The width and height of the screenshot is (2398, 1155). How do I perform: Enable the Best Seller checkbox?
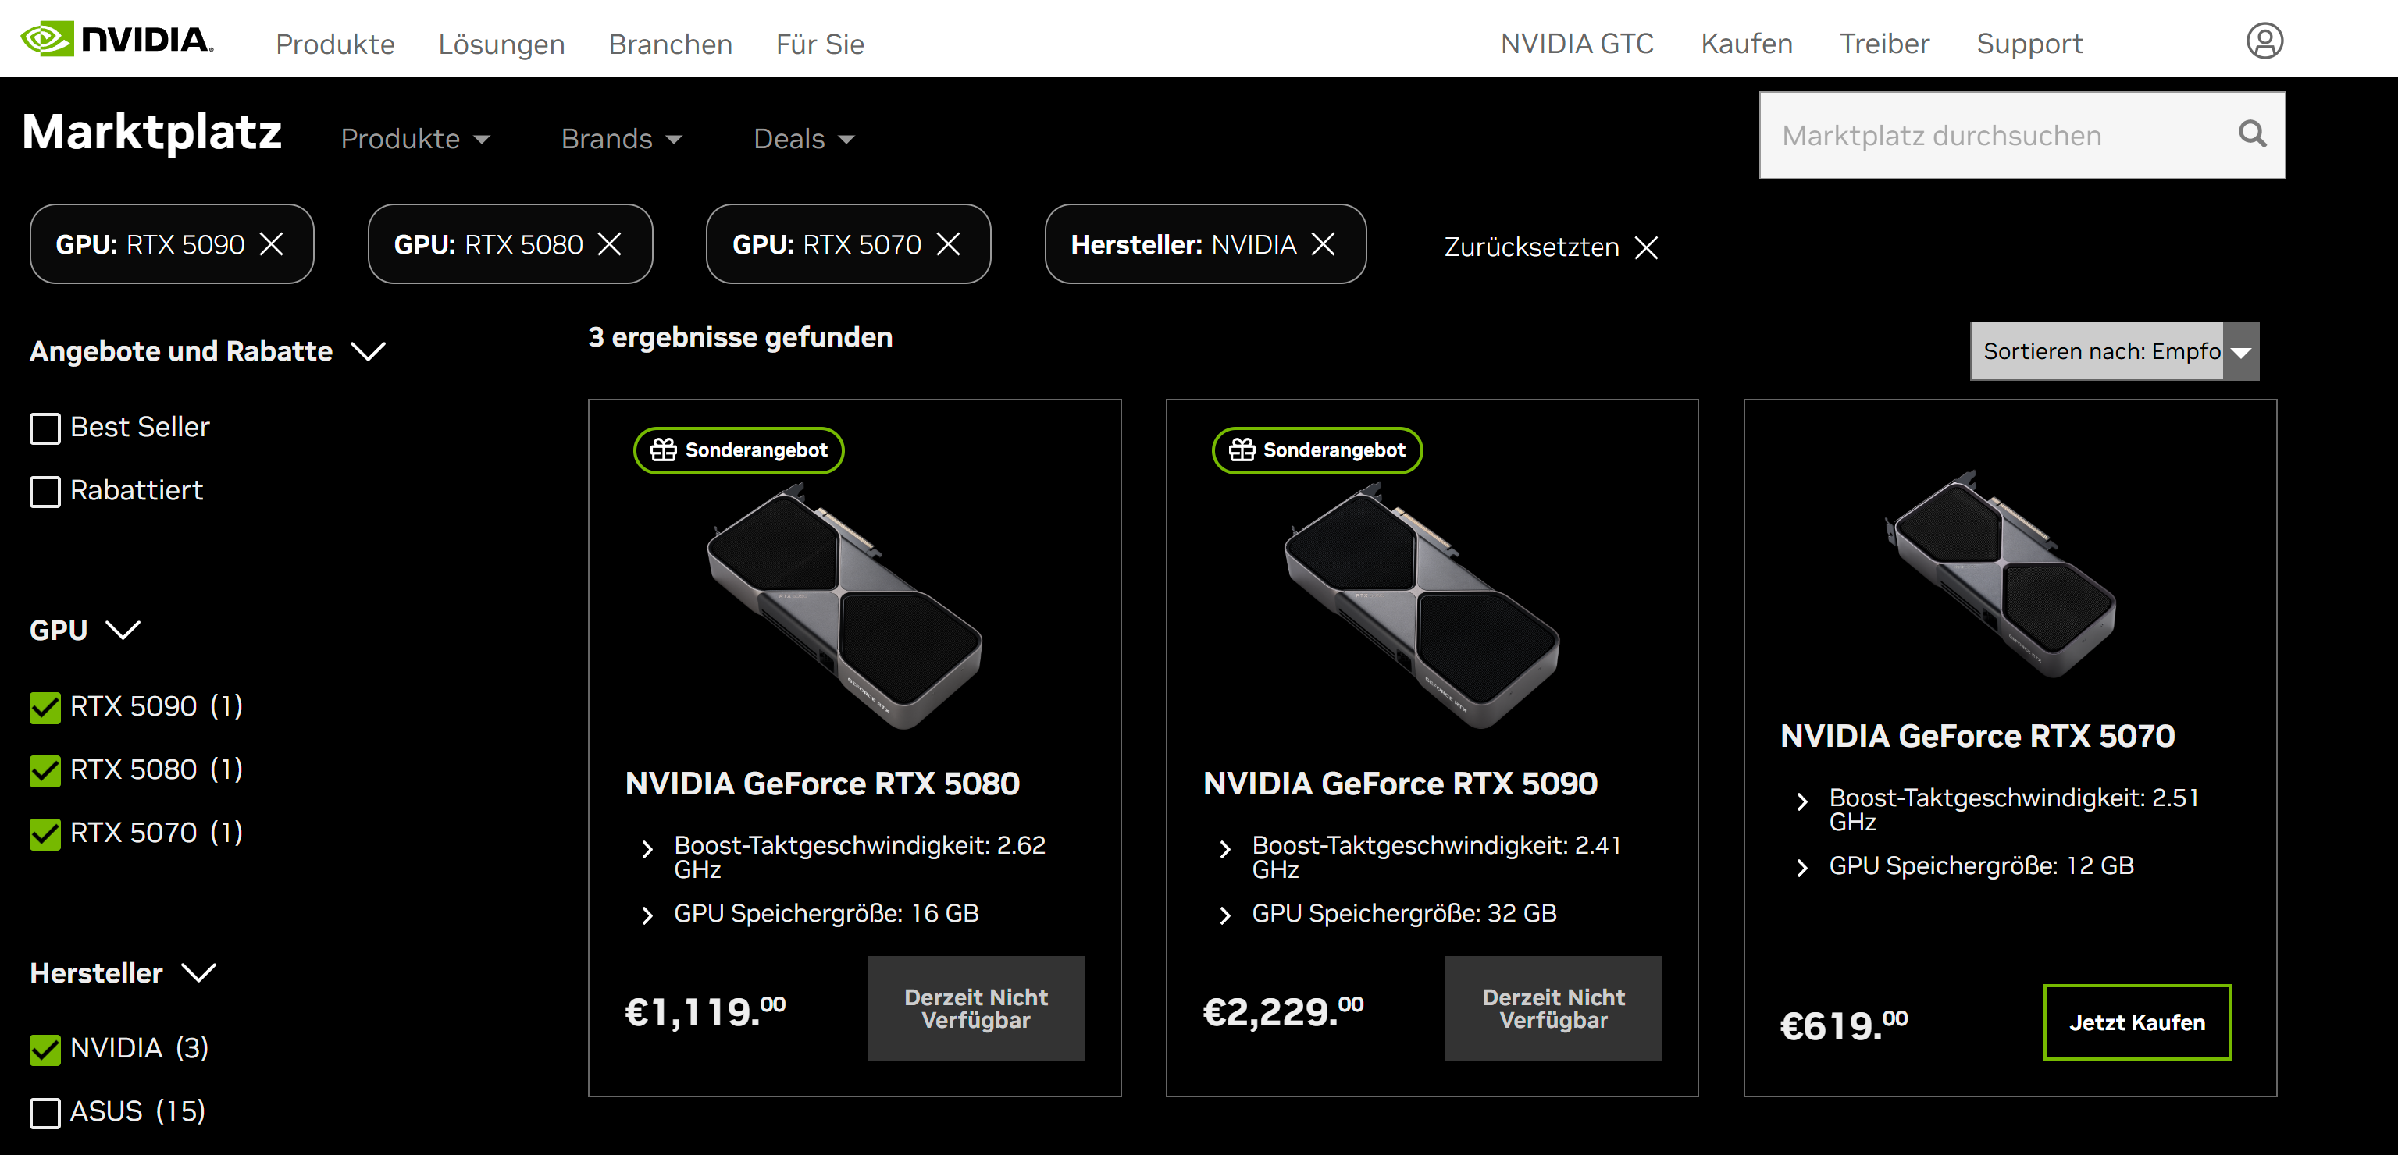(x=45, y=428)
